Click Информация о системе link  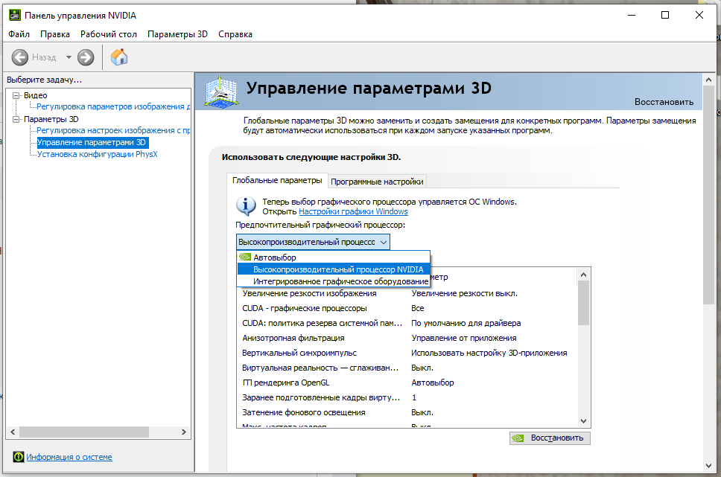69,457
